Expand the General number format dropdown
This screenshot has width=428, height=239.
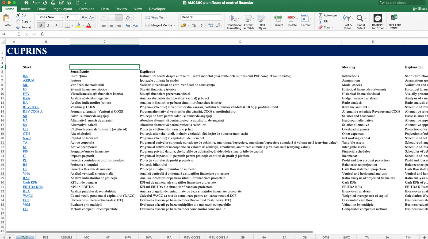tap(220, 17)
